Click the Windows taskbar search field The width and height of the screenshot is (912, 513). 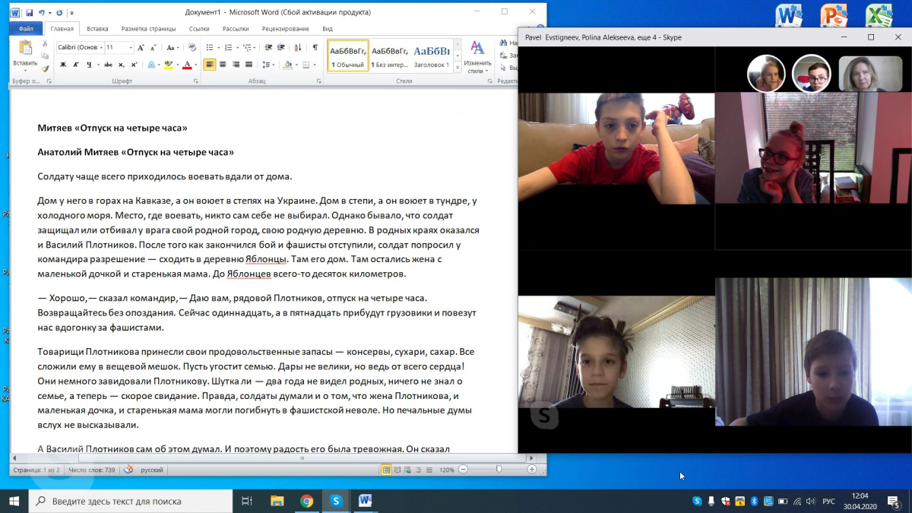(131, 501)
